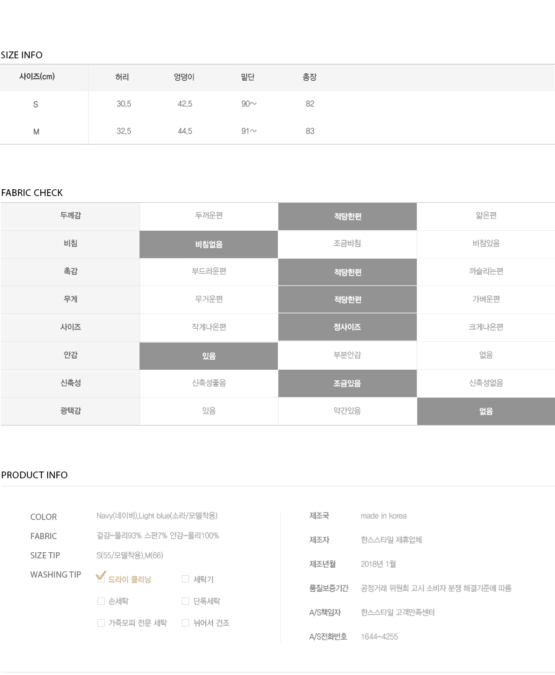Click the 한스스타일 제휴업체 manufacturer value
The image size is (555, 675).
click(x=391, y=540)
